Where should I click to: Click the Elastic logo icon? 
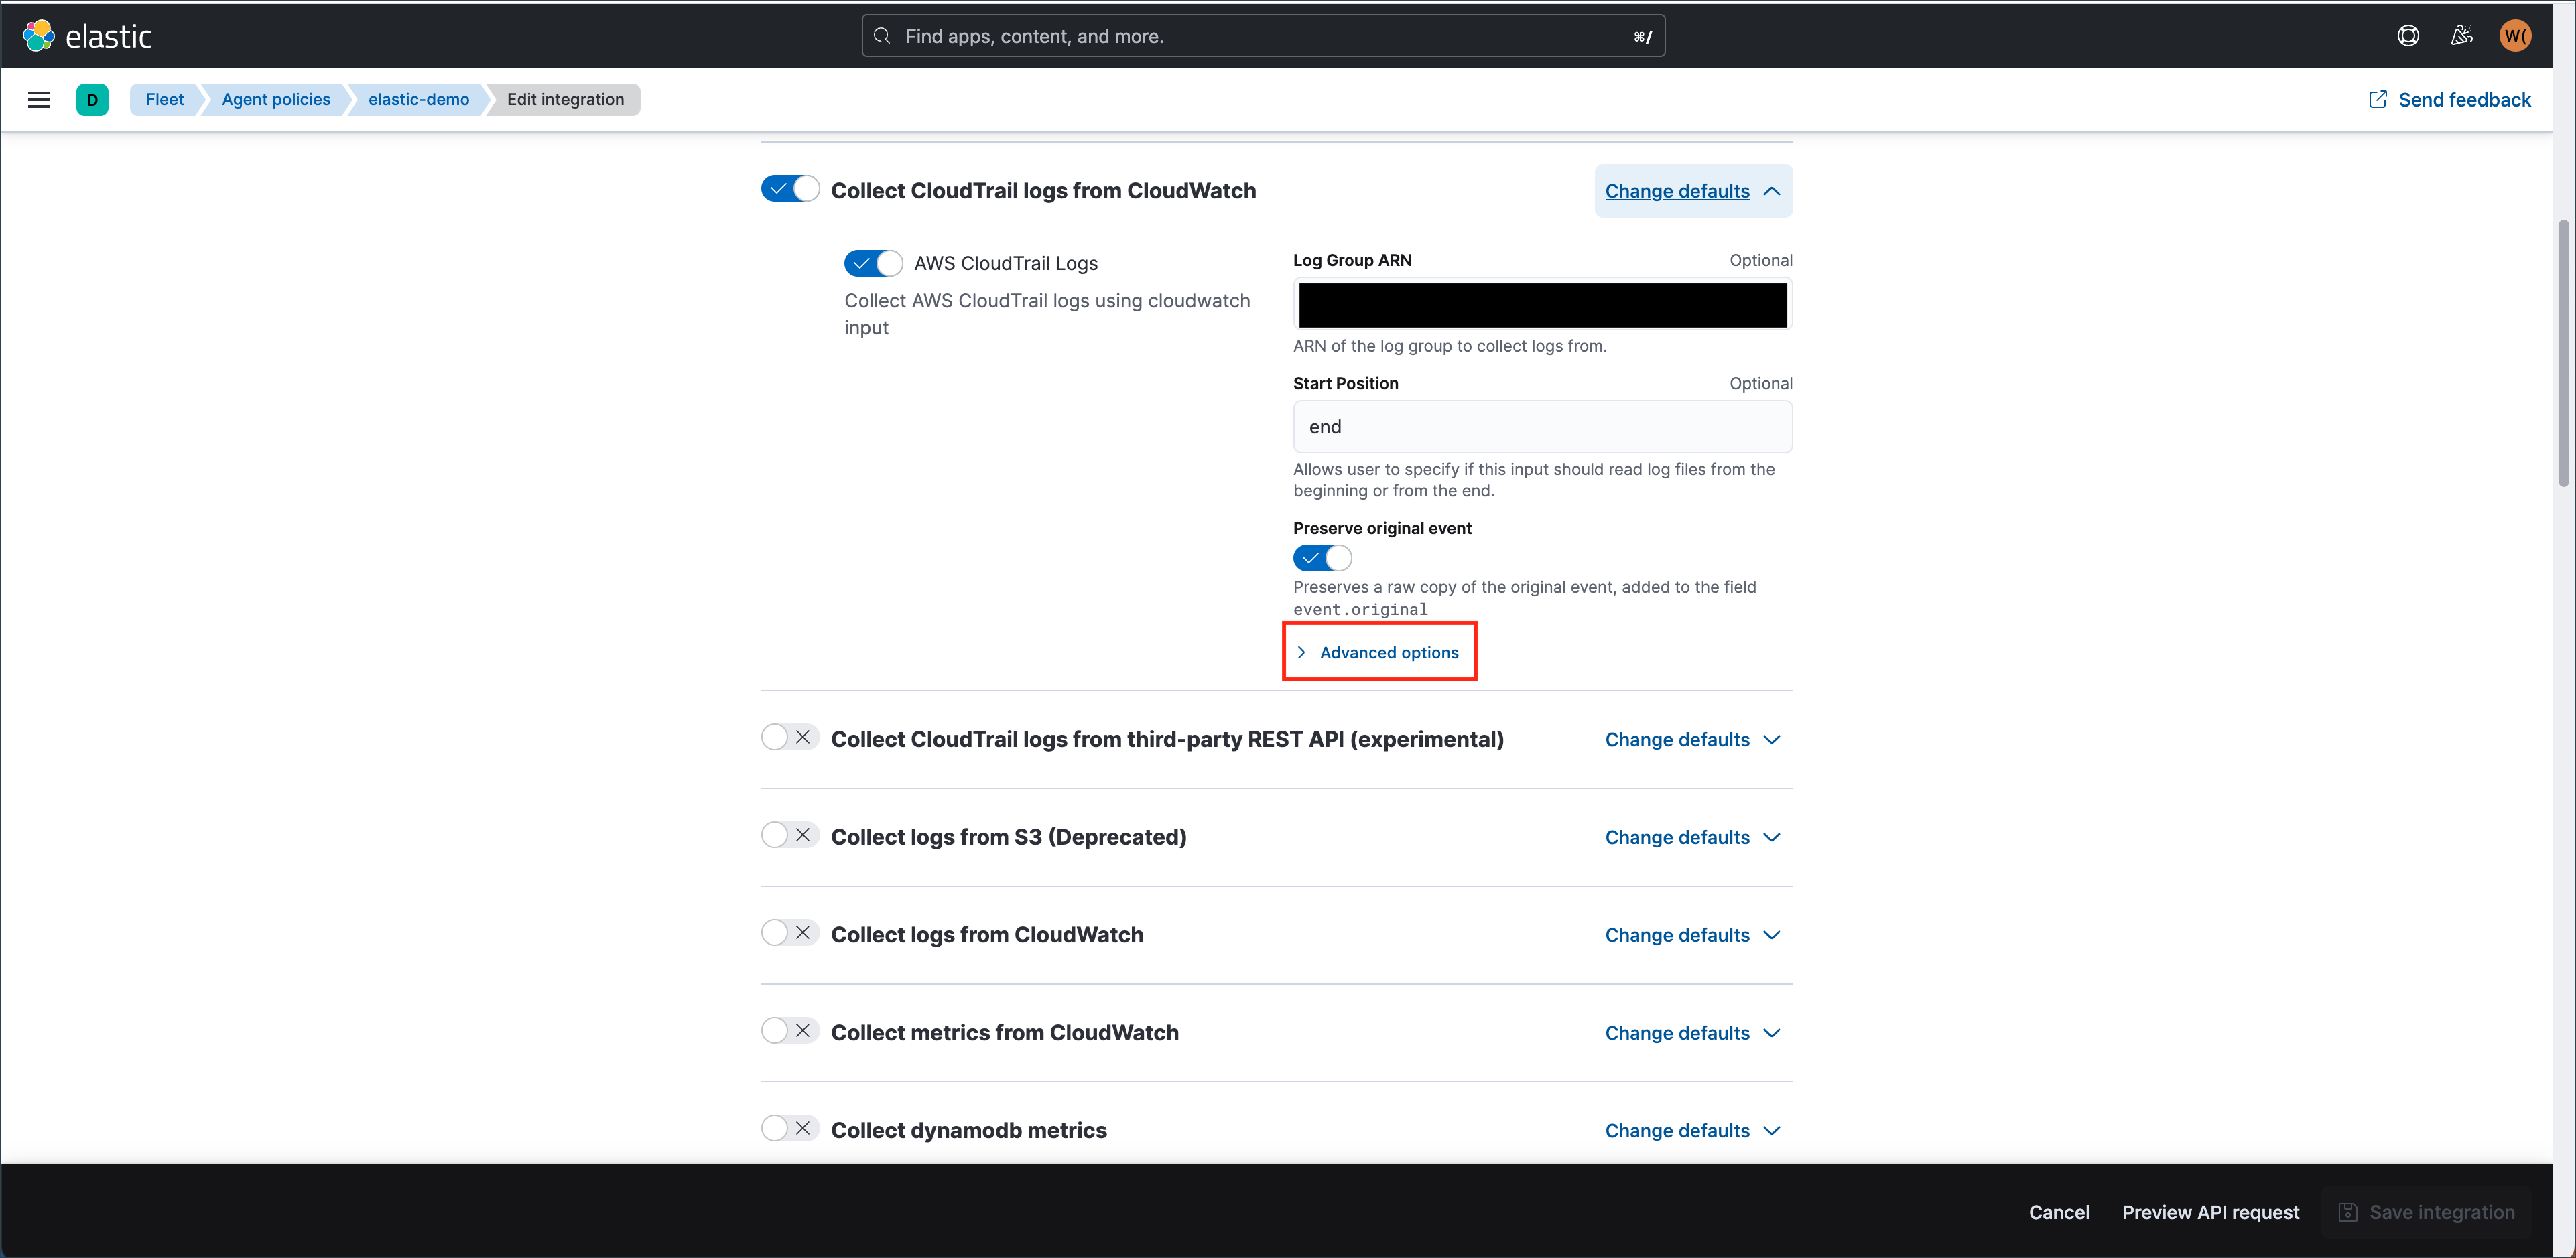39,36
